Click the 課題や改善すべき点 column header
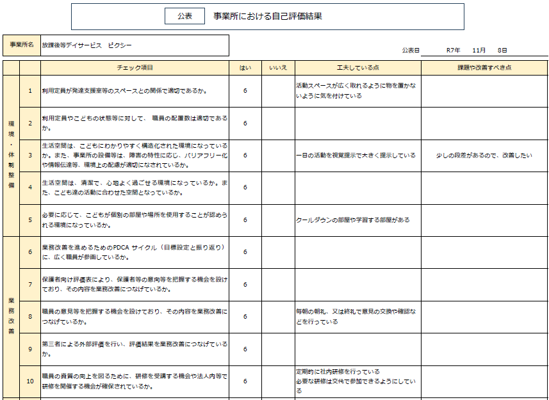 (484, 67)
